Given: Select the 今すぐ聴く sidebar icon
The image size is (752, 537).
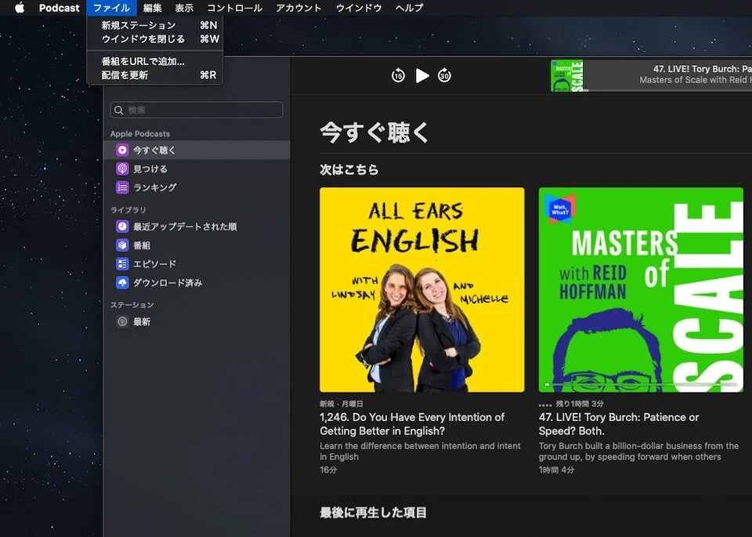Looking at the screenshot, I should tap(122, 151).
